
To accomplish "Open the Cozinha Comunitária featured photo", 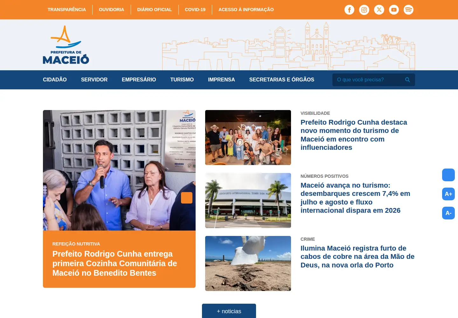I will (x=119, y=170).
